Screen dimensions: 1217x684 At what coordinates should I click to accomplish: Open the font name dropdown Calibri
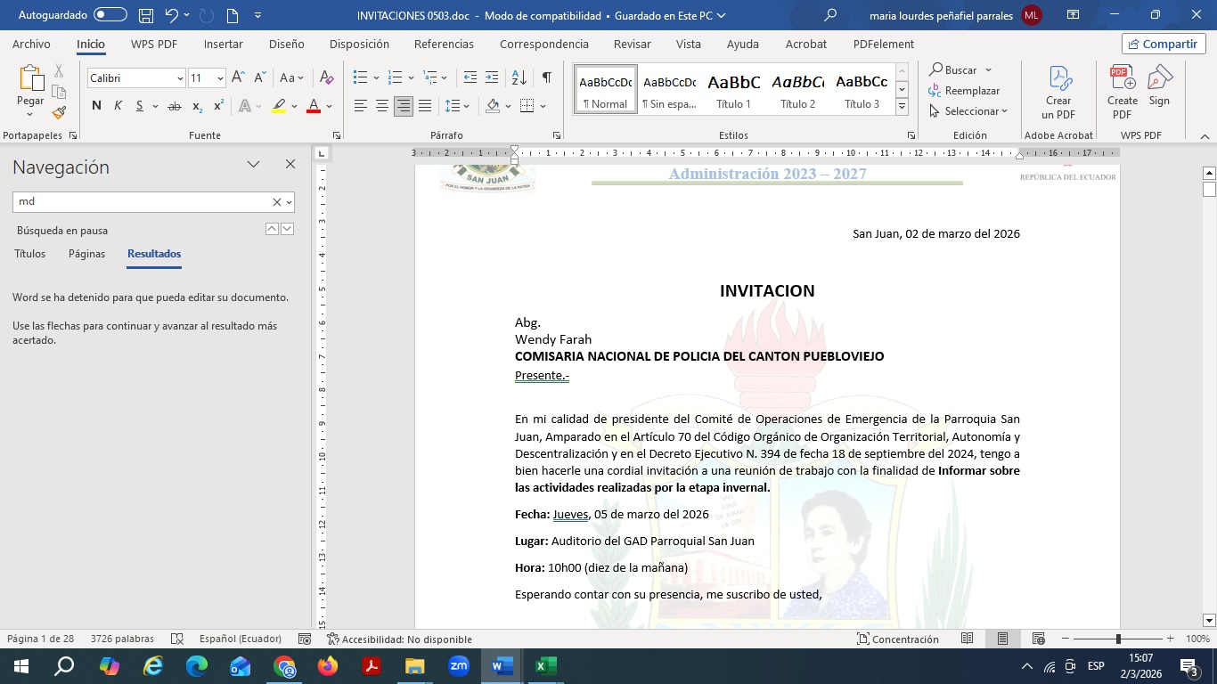tap(135, 78)
